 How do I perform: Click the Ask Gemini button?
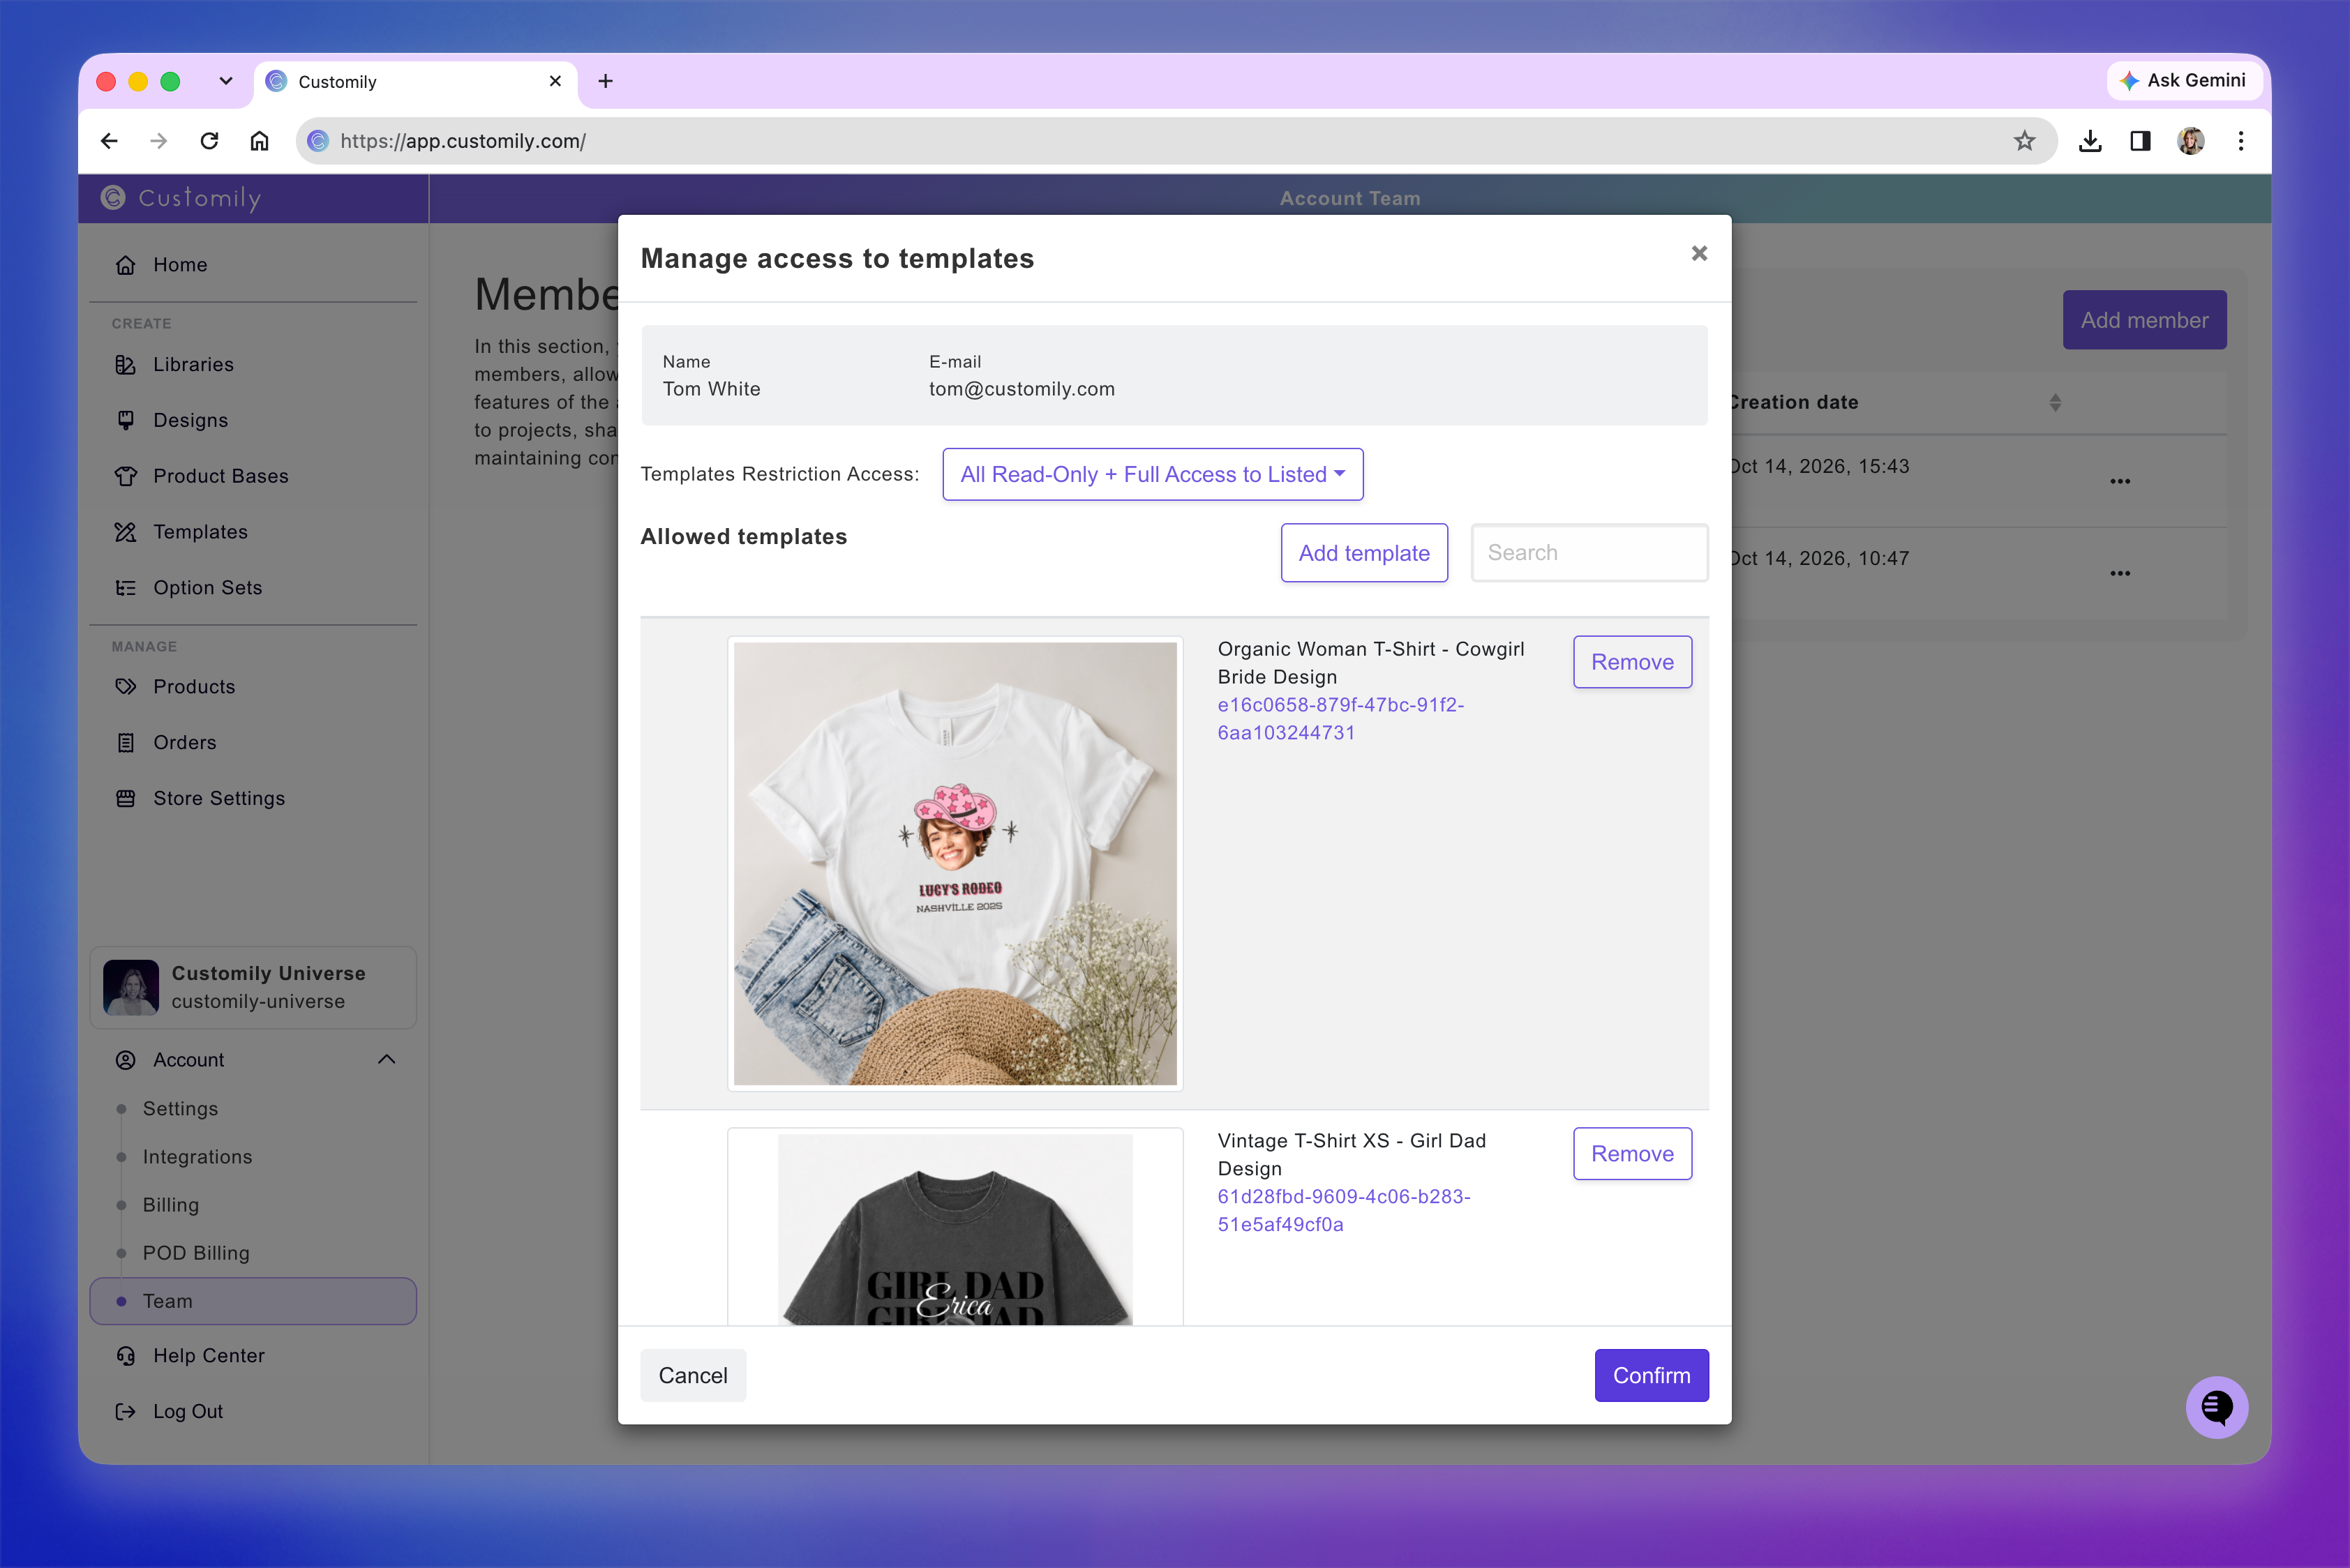[x=2184, y=81]
